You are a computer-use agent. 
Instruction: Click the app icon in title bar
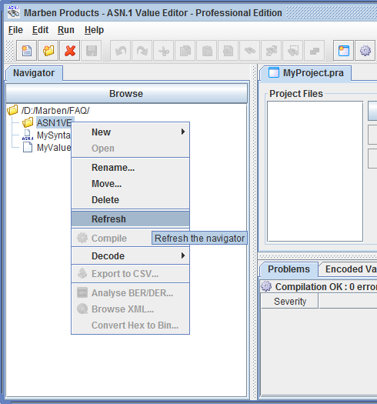pos(13,12)
